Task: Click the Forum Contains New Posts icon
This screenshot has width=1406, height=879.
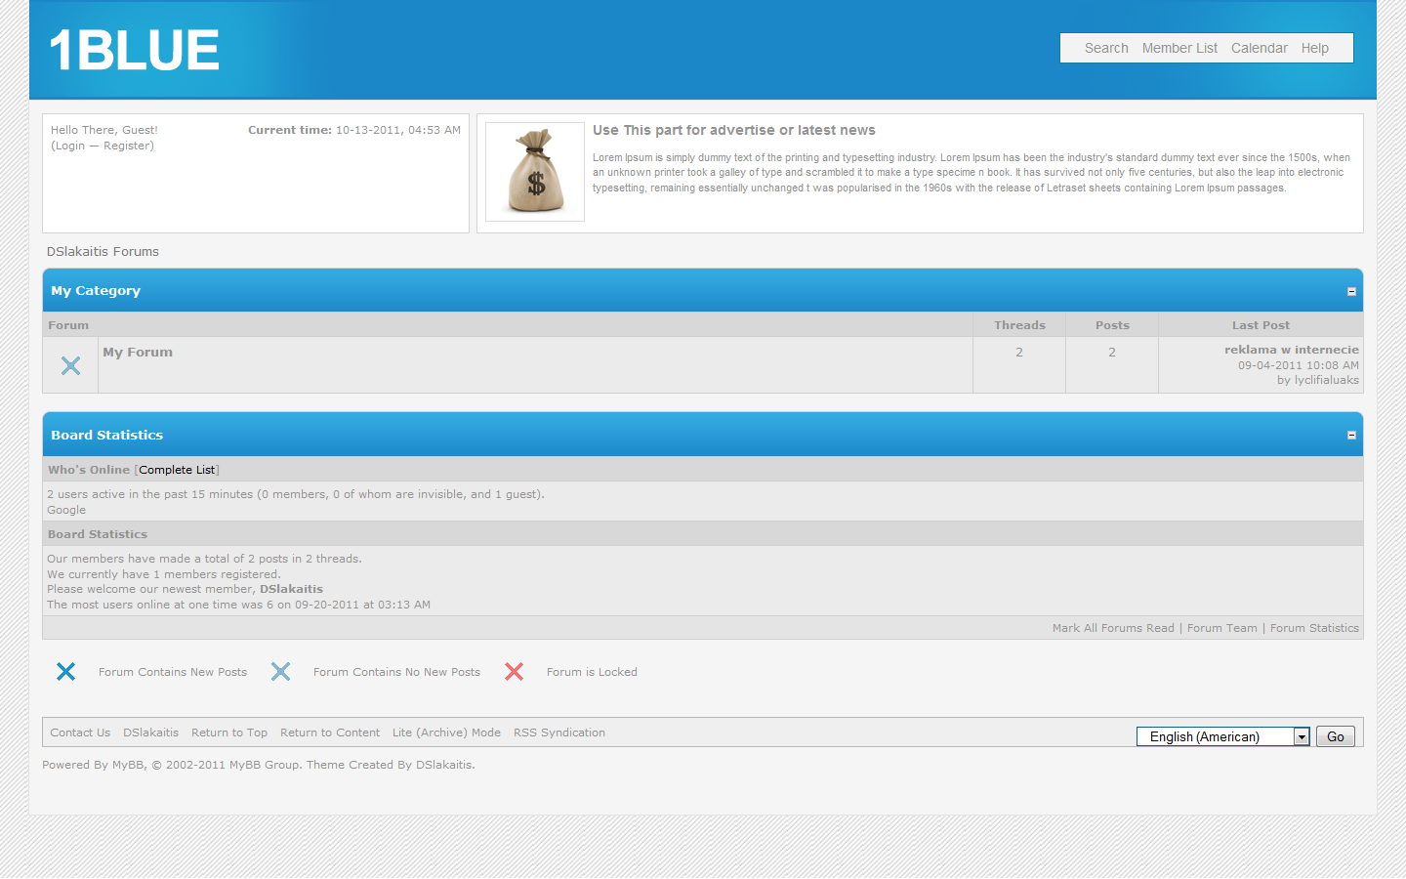Action: [x=65, y=672]
